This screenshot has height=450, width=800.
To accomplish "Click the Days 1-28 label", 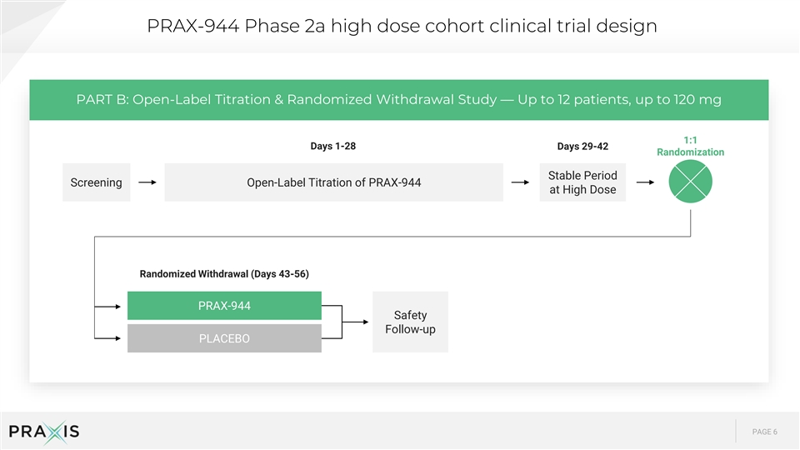I will click(333, 146).
